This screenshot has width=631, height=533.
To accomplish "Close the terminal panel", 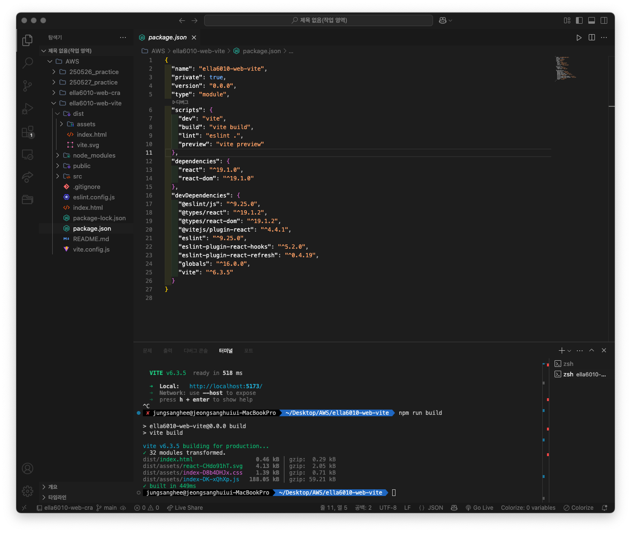I will pyautogui.click(x=604, y=350).
